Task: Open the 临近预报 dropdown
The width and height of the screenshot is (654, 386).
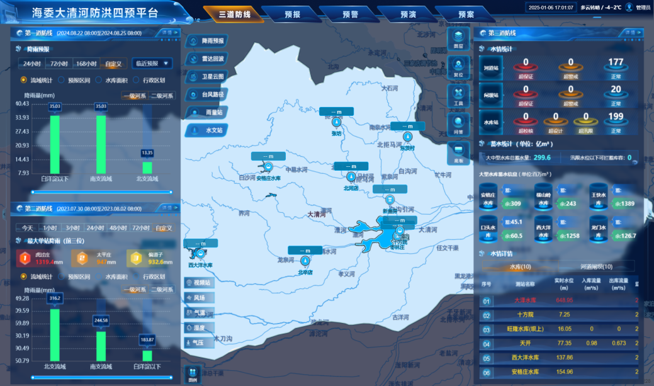Action: click(x=152, y=63)
